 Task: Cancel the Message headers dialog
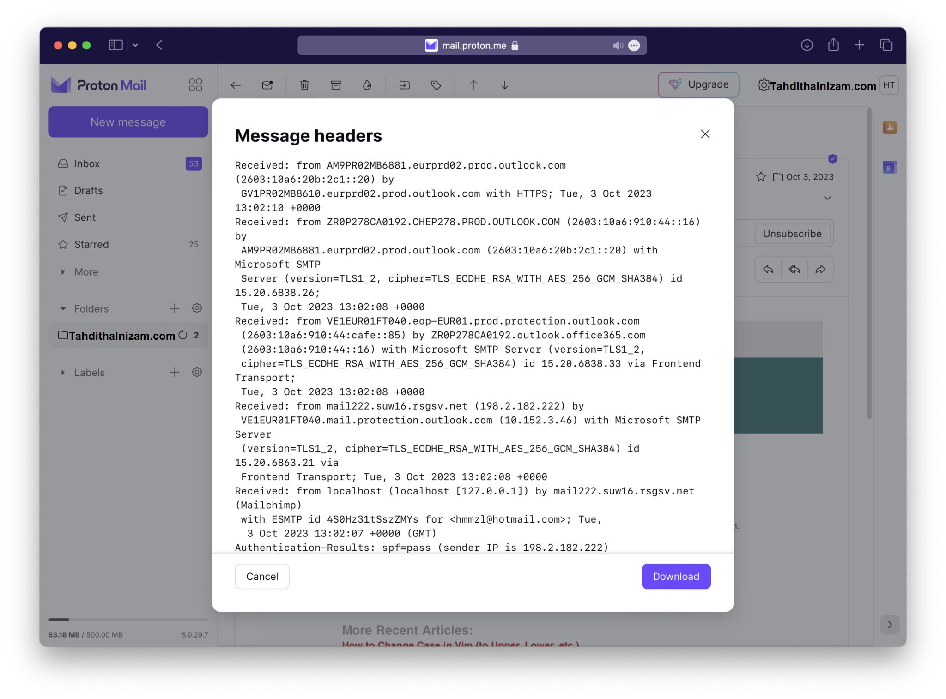(x=262, y=576)
